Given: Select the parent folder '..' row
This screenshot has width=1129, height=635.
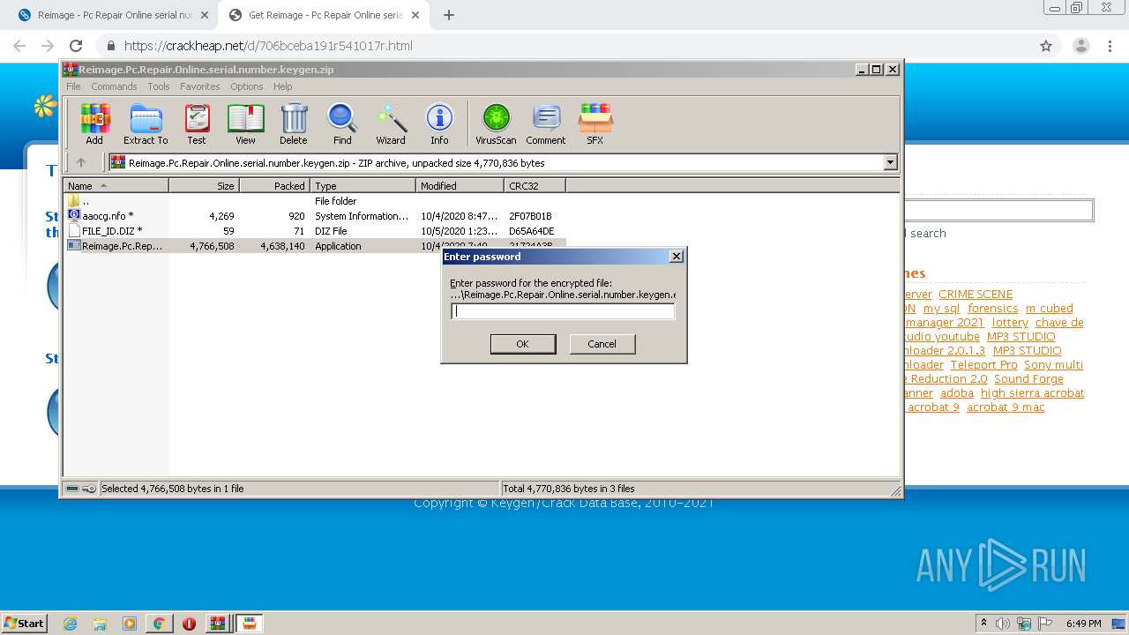Looking at the screenshot, I should point(314,201).
